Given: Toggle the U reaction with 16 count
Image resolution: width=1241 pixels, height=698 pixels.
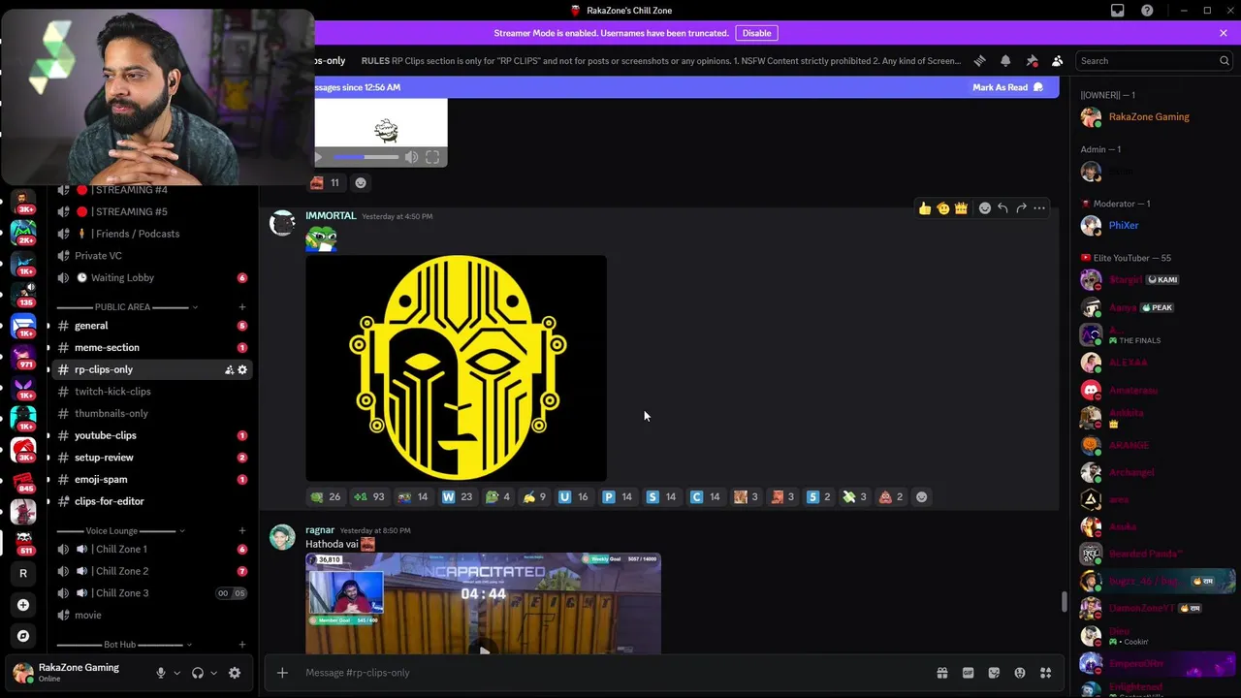Looking at the screenshot, I should click(573, 497).
